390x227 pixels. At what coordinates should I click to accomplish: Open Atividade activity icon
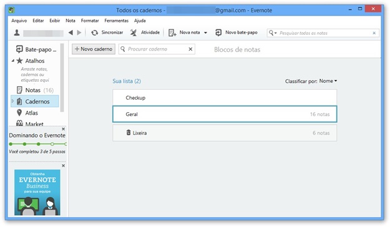coord(134,32)
